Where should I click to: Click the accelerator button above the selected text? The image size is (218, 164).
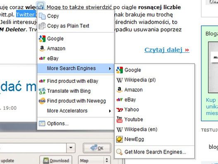(x=41, y=5)
